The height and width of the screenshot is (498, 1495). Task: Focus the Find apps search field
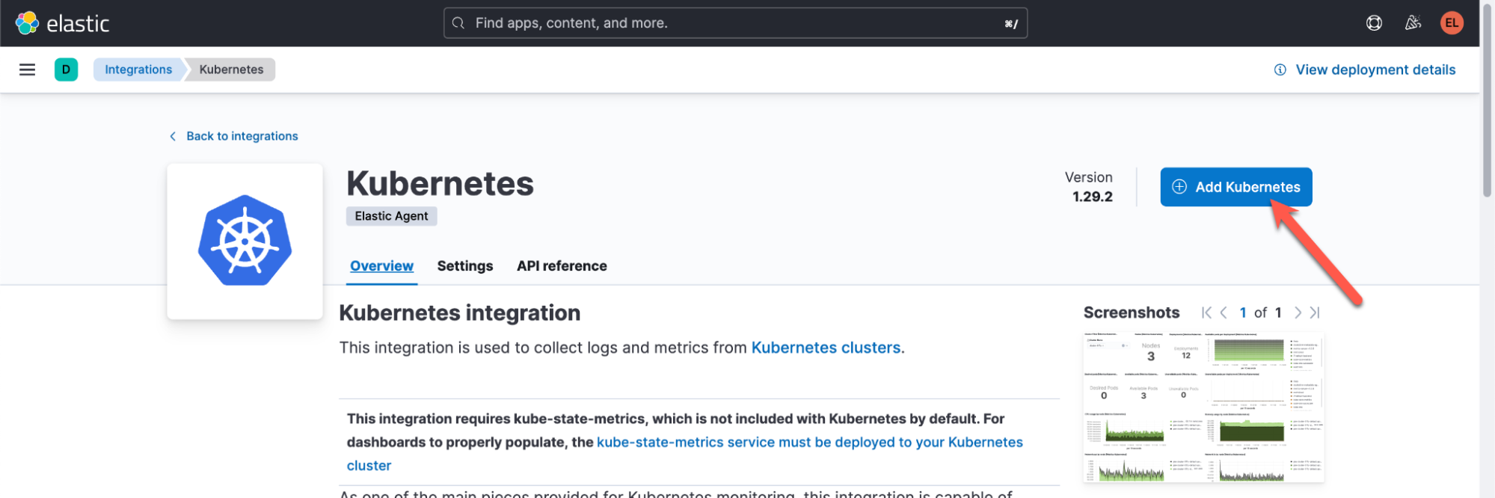(x=734, y=23)
